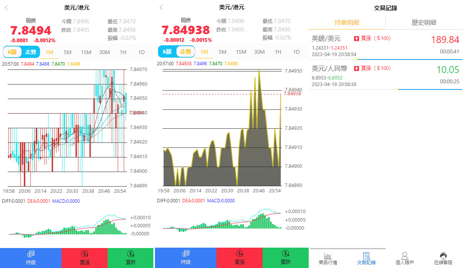Switch left chart to 走勢 trend view
The image size is (464, 268).
(31, 52)
